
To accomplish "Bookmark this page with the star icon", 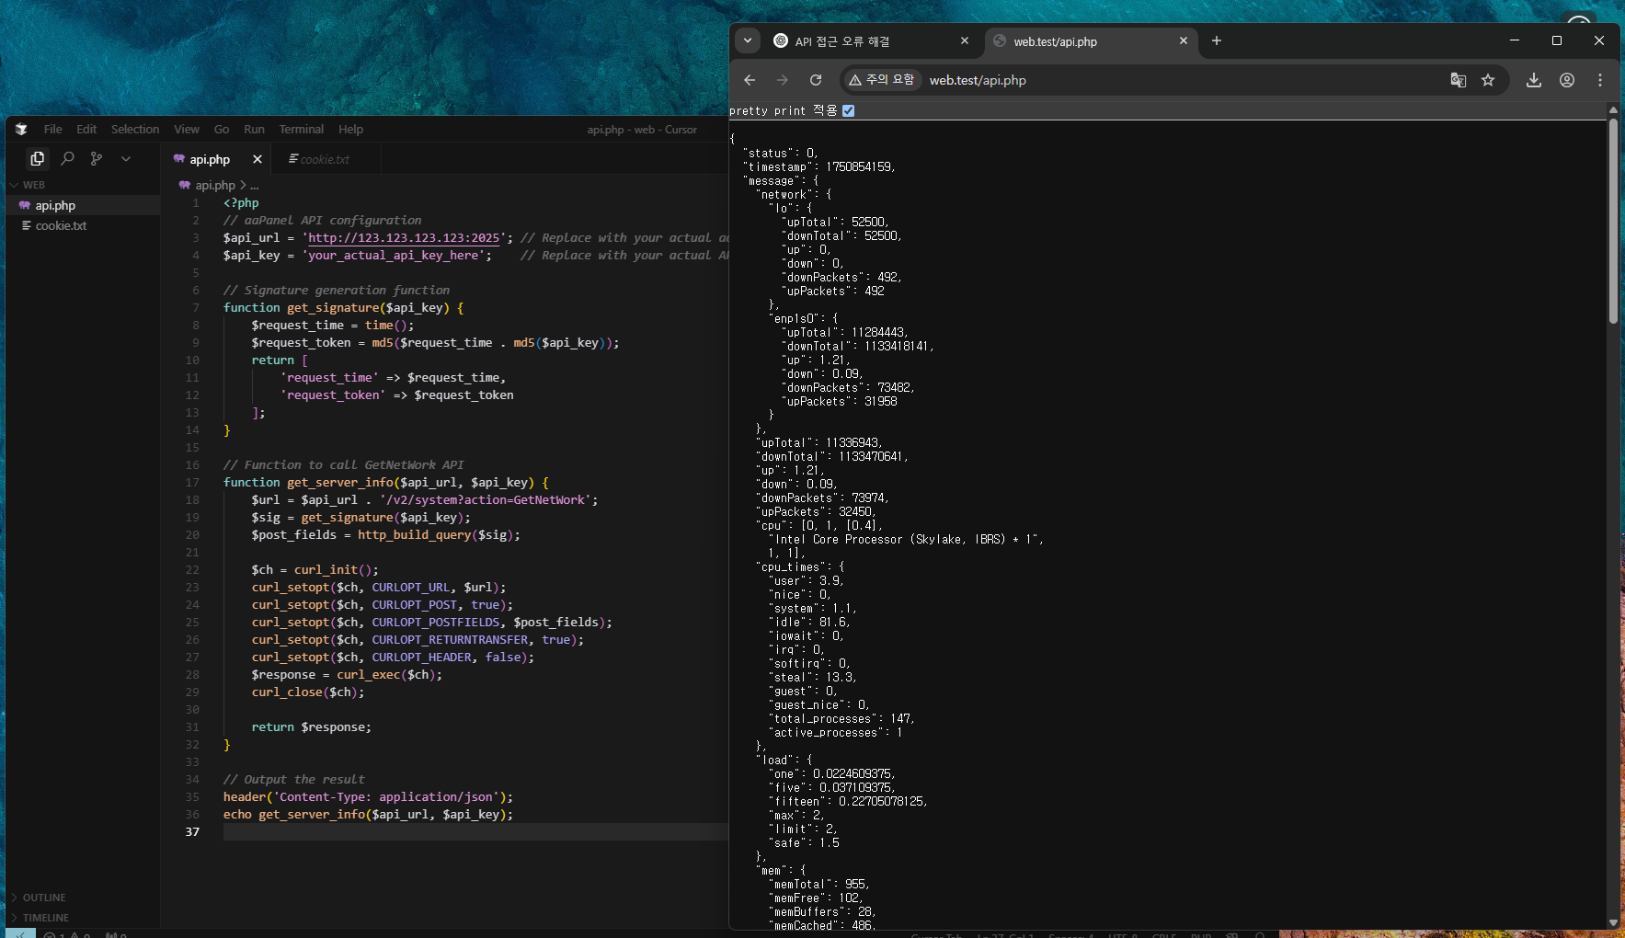I will pyautogui.click(x=1488, y=80).
